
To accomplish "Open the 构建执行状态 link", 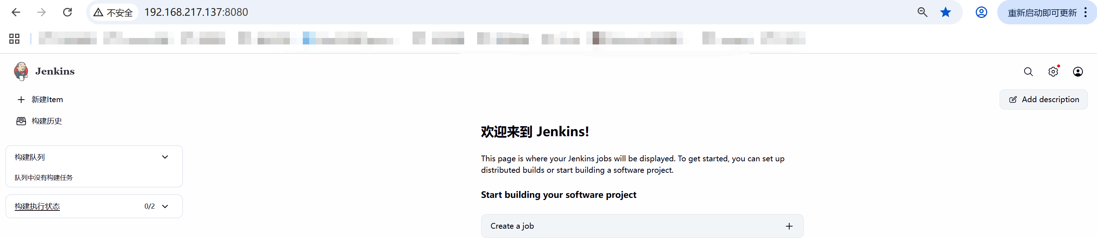I will pyautogui.click(x=37, y=206).
